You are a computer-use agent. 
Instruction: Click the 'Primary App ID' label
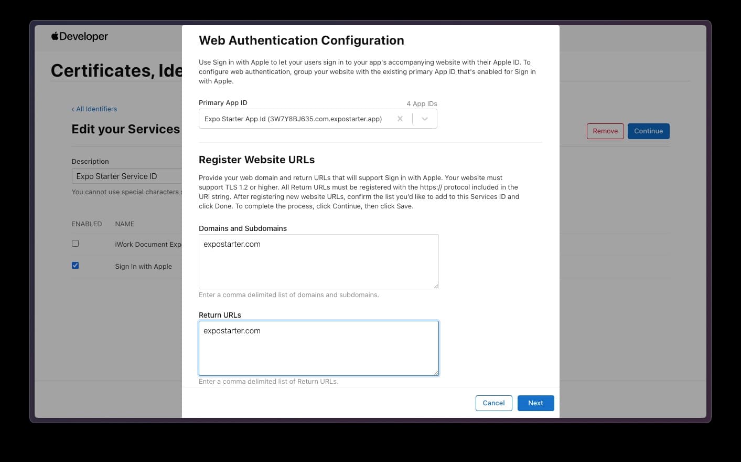[x=223, y=103]
